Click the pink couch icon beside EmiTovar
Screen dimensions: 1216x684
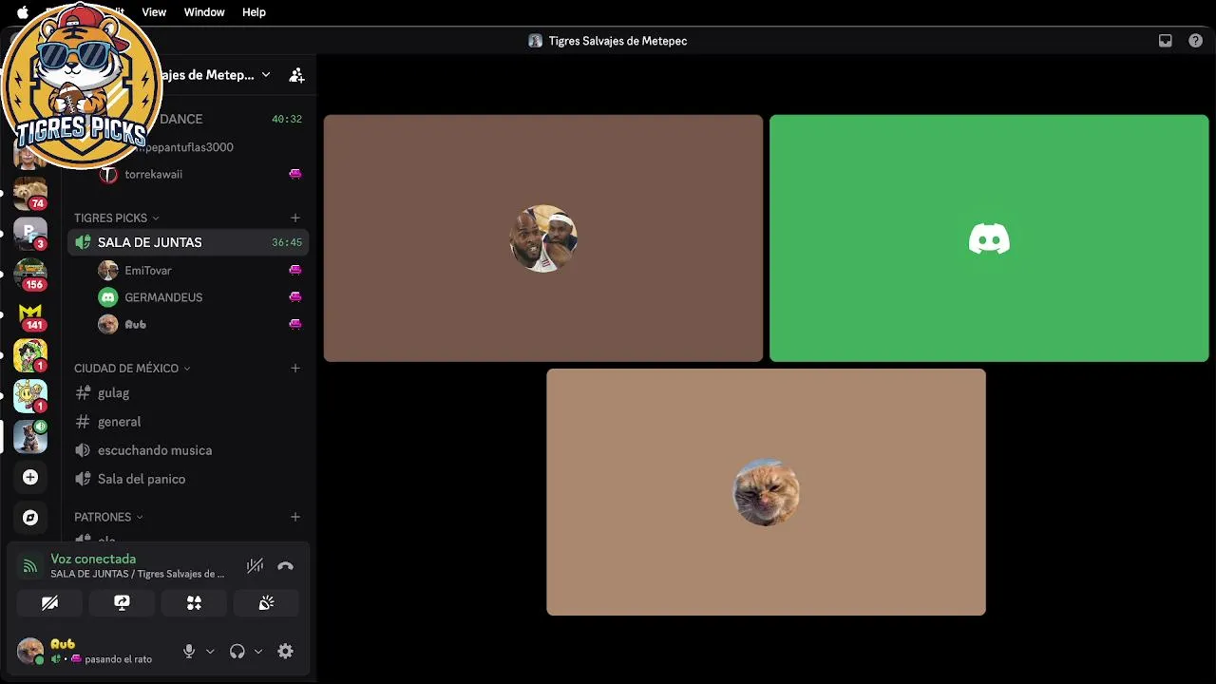[295, 270]
